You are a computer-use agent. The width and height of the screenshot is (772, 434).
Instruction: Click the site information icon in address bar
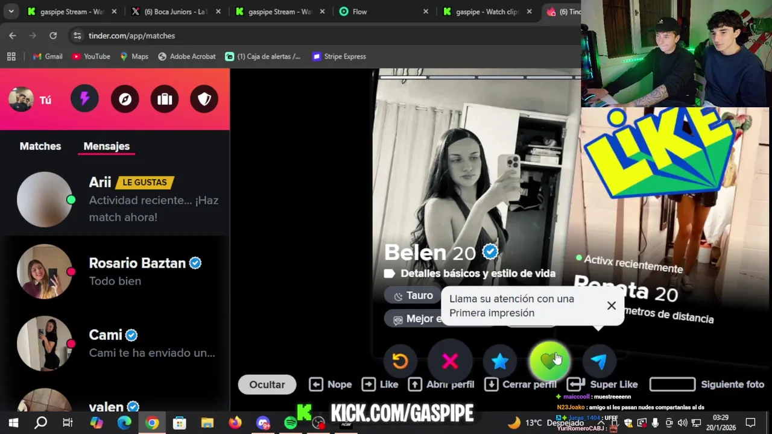77,36
